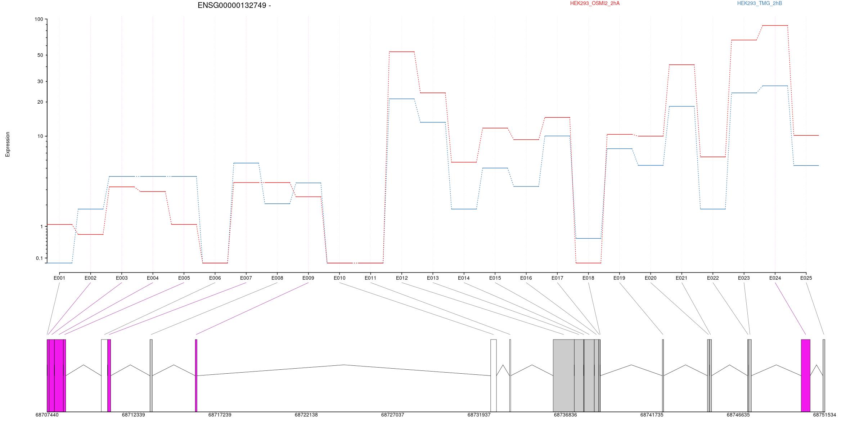Click exon label E014
The width and height of the screenshot is (864, 432).
pos(464,278)
